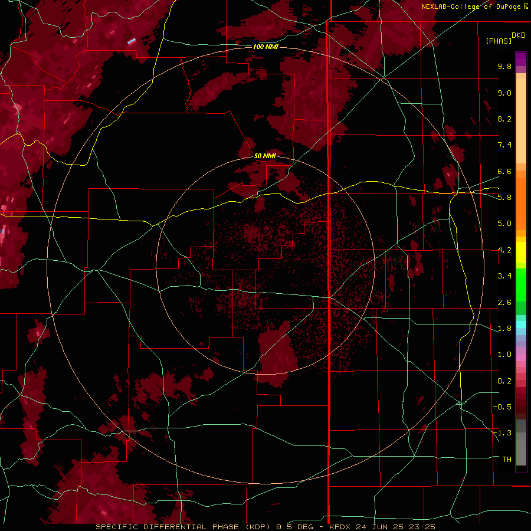Viewport: 531px width, 531px height.
Task: Click the 7.4 scale value
Action: [504, 145]
